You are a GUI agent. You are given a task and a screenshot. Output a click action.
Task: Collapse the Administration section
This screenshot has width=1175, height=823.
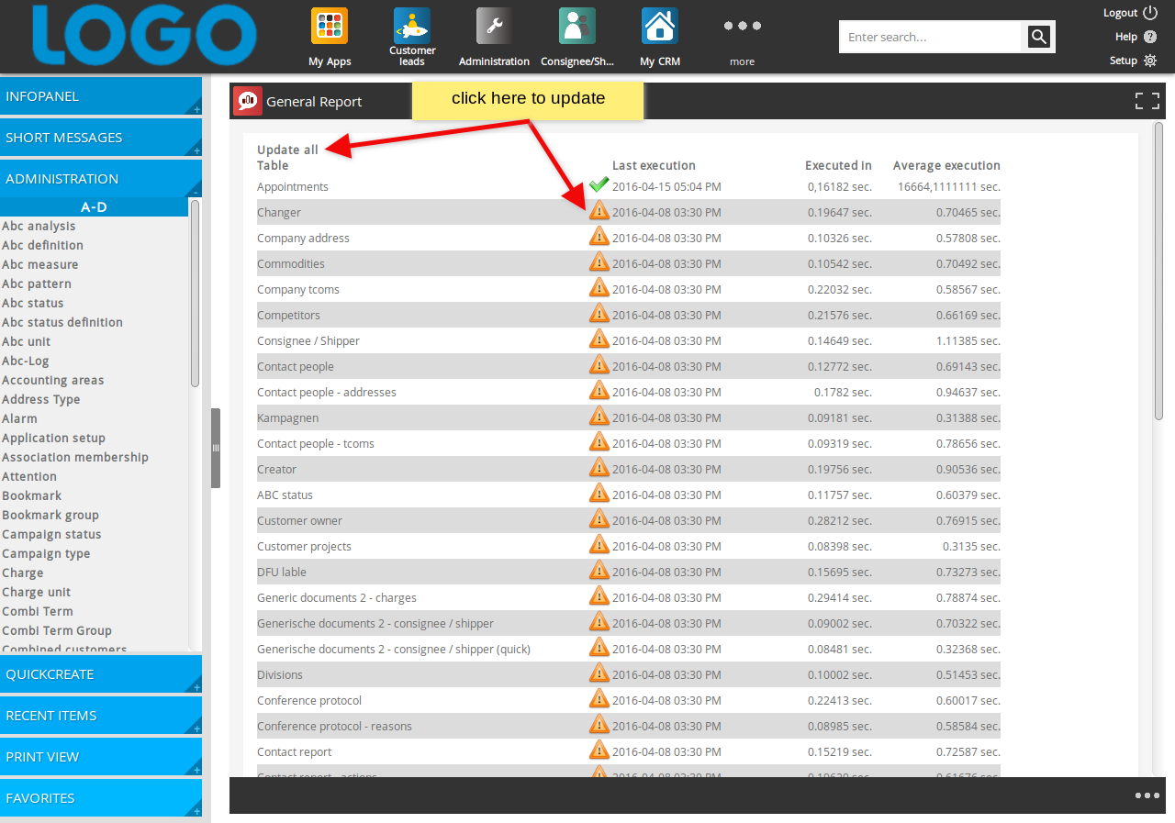click(x=101, y=179)
